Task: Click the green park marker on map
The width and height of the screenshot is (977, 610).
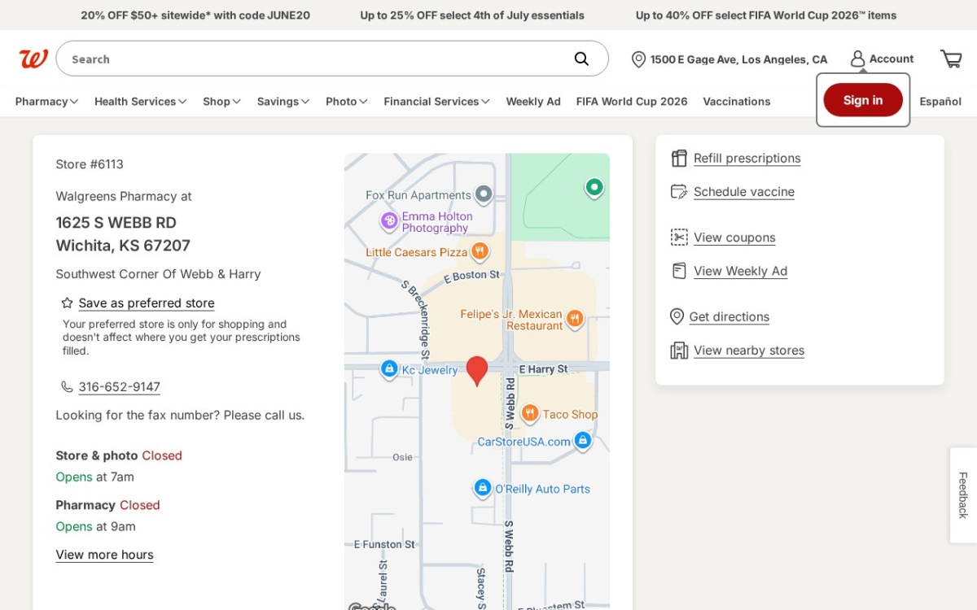Action: pos(594,188)
